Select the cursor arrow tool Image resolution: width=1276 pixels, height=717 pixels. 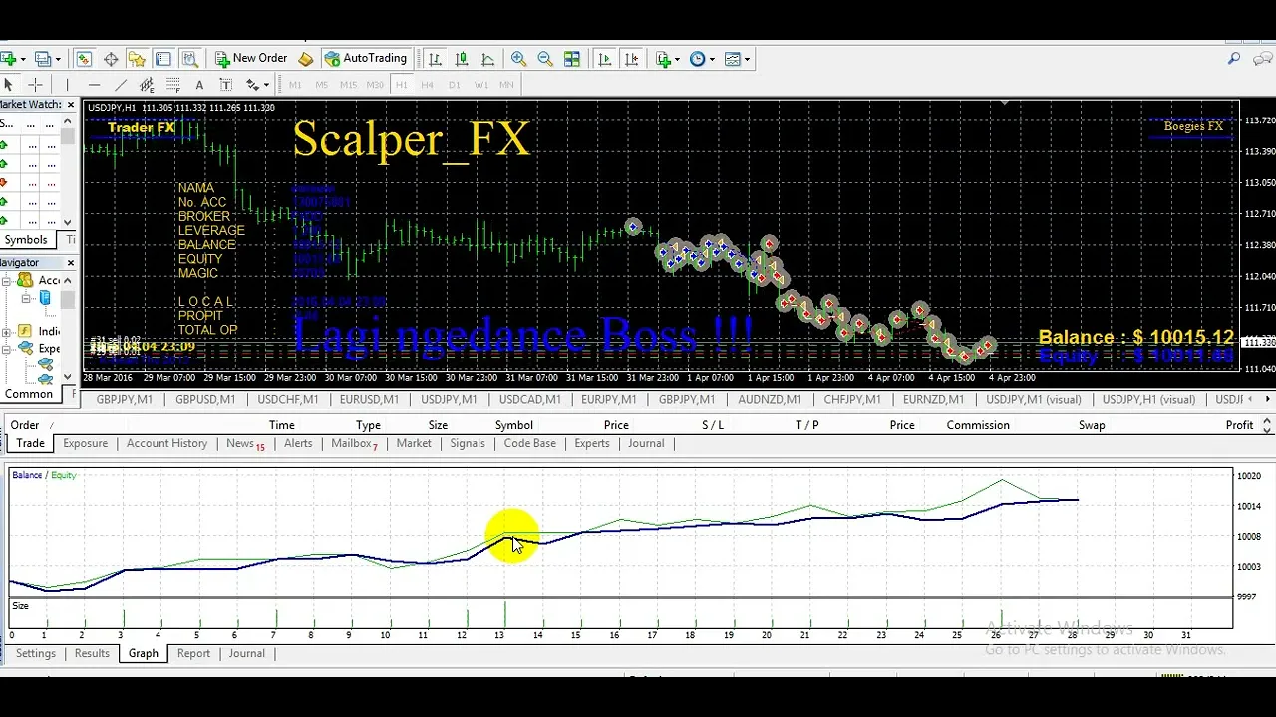(x=8, y=85)
